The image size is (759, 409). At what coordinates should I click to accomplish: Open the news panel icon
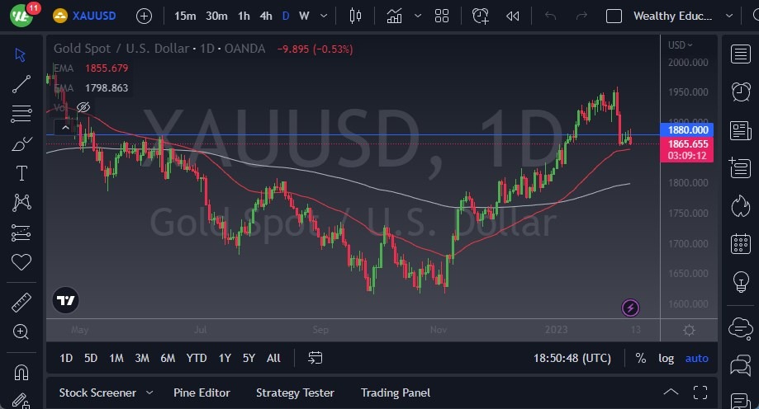(x=741, y=130)
